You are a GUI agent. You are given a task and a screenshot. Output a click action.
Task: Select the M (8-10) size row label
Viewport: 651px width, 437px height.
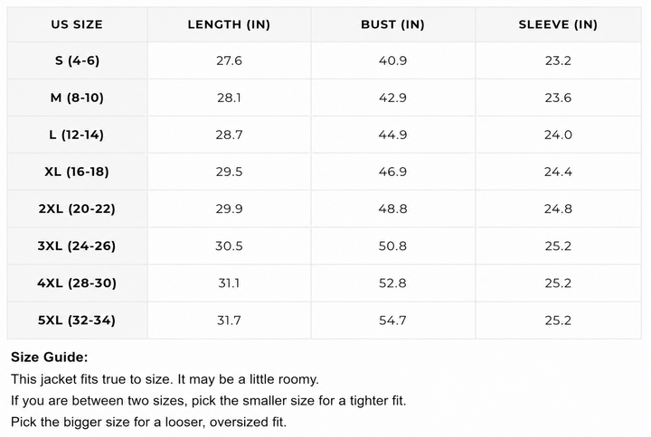77,98
